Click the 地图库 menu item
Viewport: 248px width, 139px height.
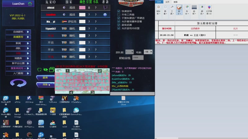click(x=18, y=58)
